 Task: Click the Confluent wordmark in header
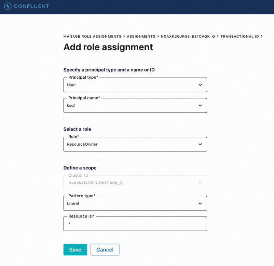pyautogui.click(x=31, y=6)
